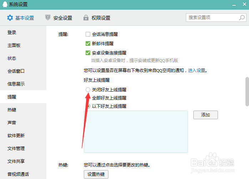The width and height of the screenshot is (249, 179).
Task: Select 主面板 in the sidebar
Action: (x=23, y=45)
